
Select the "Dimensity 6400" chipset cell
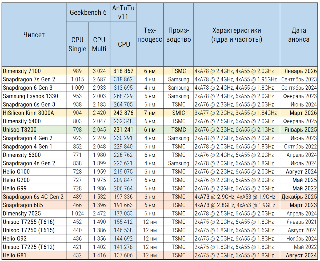(x=34, y=121)
